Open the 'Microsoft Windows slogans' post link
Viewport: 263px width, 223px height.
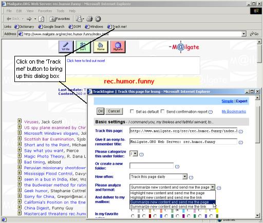point(51,133)
